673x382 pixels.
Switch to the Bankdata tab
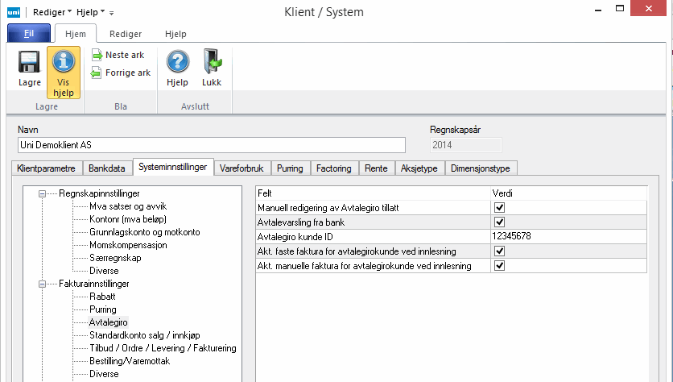click(106, 168)
